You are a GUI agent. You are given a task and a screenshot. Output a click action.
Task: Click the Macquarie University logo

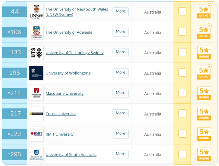click(36, 93)
